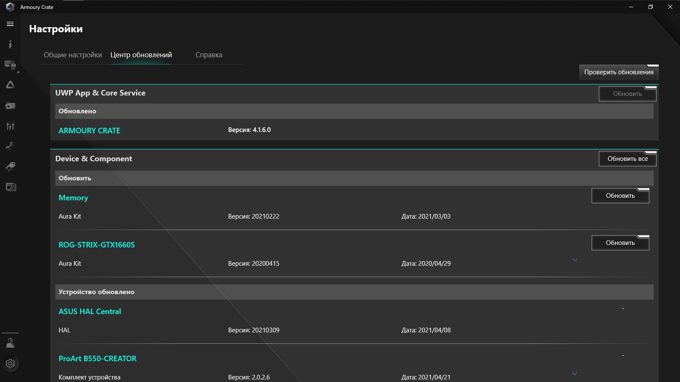Click the Дата: 2020/04/29 text
The width and height of the screenshot is (680, 382).
(x=426, y=264)
